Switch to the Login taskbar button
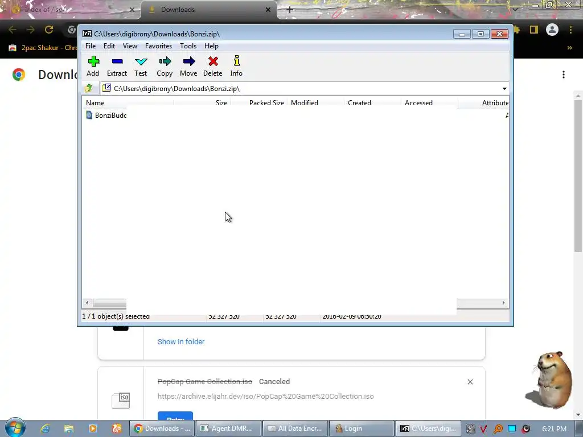Screen dimensions: 583x437 tap(362, 428)
